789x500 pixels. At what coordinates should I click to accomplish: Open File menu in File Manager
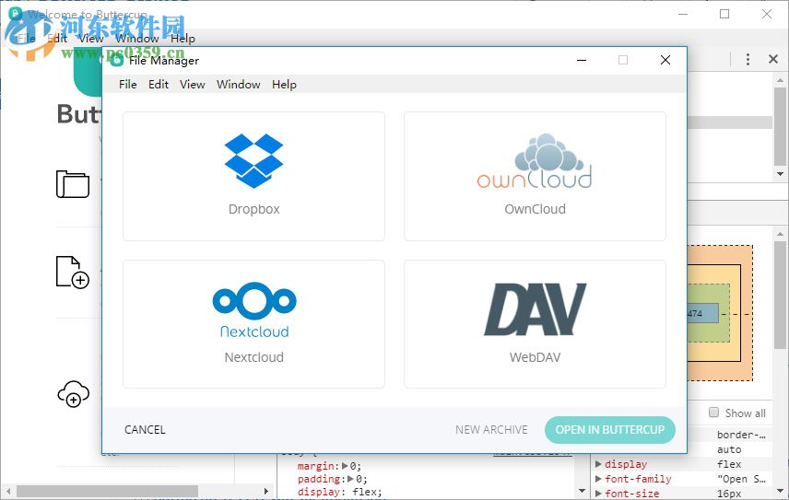(128, 85)
